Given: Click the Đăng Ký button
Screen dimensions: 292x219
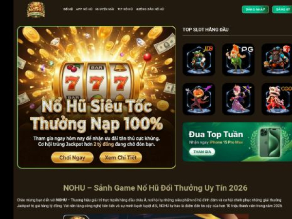Looking at the screenshot, I should (282, 10).
